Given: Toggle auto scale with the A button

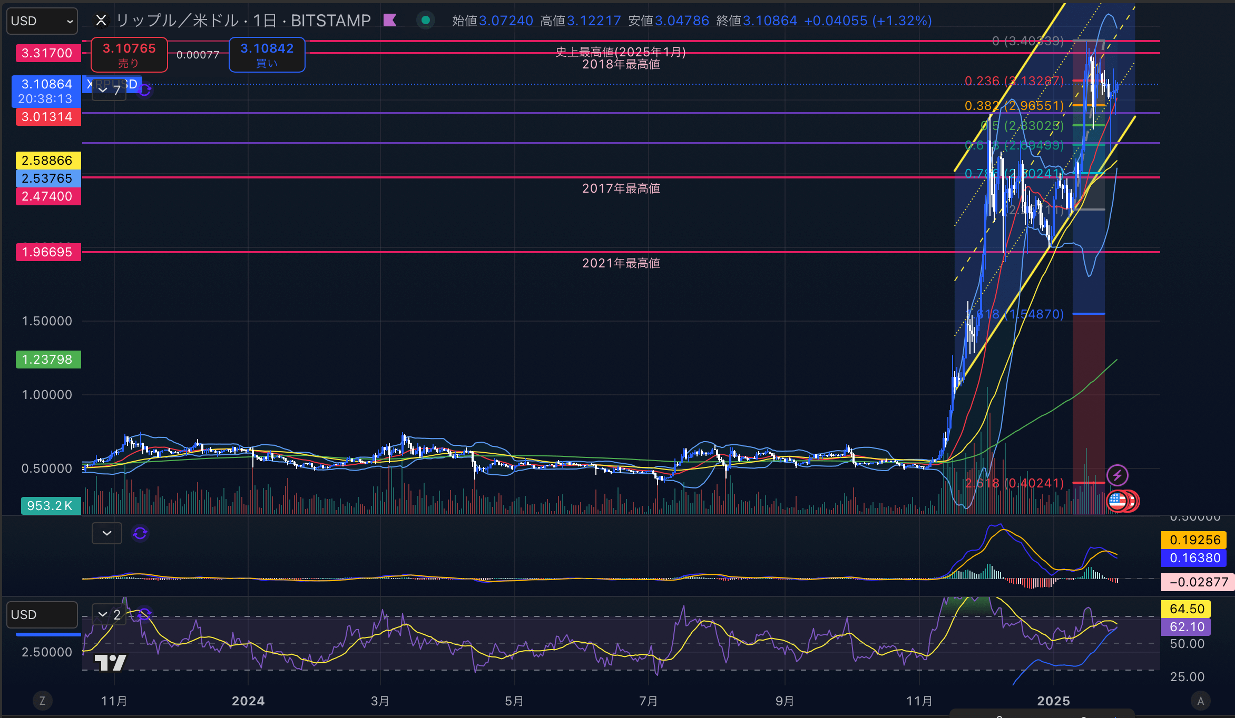Looking at the screenshot, I should (x=1201, y=701).
